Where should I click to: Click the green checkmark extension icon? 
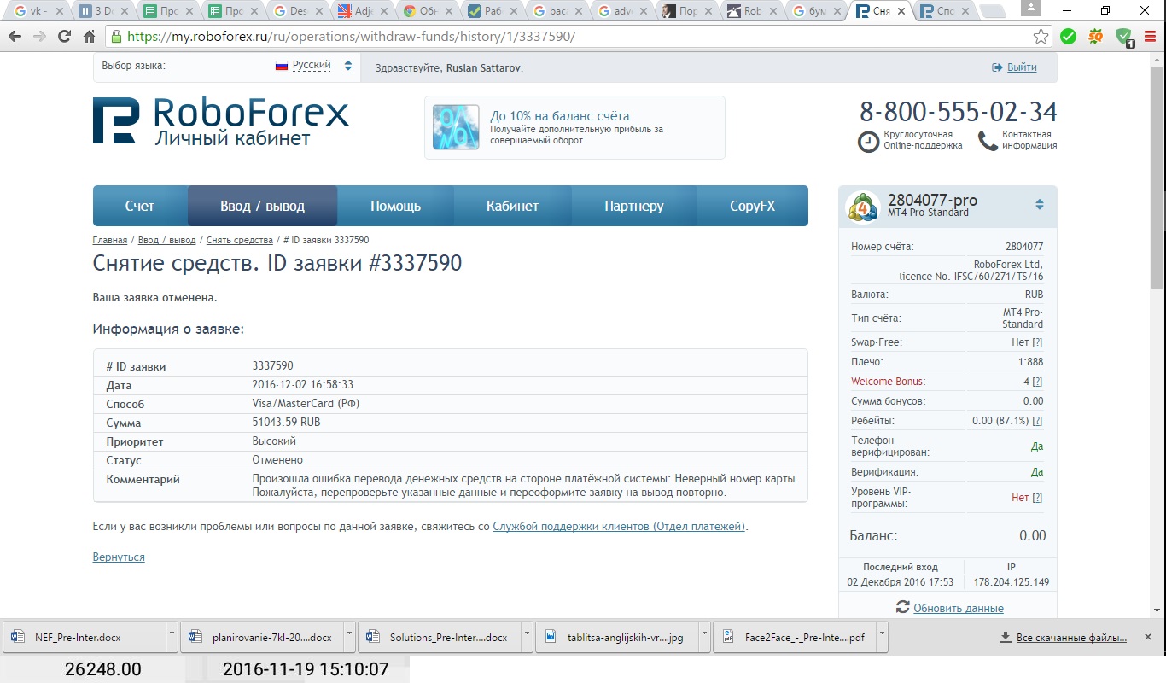coord(1068,37)
